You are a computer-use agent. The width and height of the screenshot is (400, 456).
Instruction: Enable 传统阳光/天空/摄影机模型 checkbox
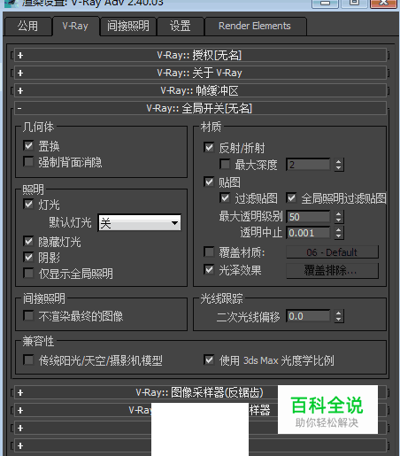28,359
